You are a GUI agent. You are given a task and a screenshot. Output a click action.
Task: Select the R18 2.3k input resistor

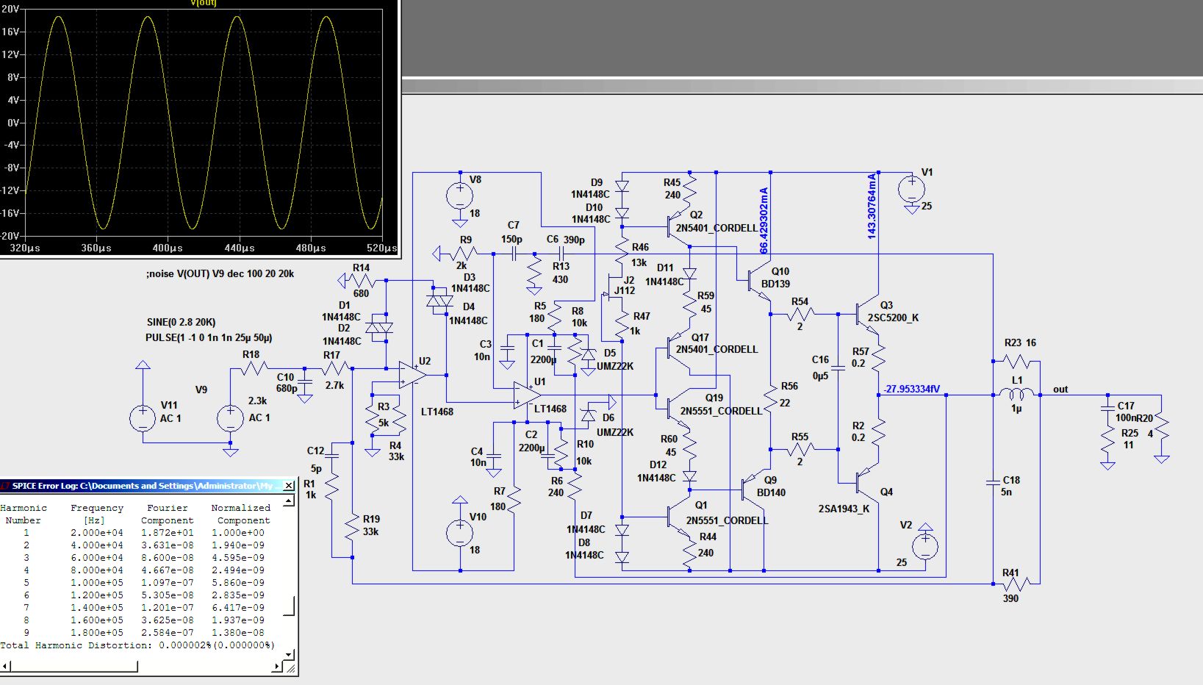point(254,367)
